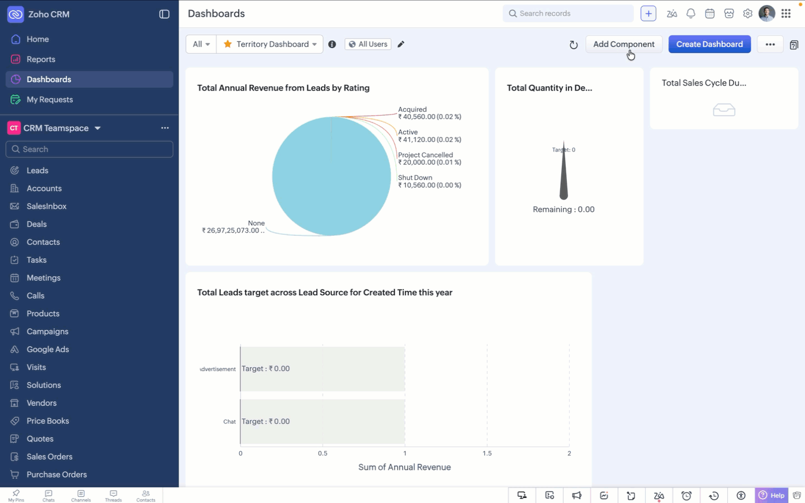Open Chats in the bottom bar
805x503 pixels.
click(x=49, y=496)
